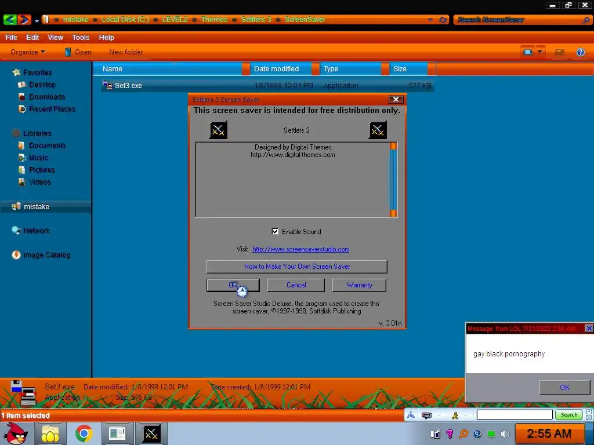
Task: Click the folder icon in the address bar
Action: pyautogui.click(x=46, y=19)
